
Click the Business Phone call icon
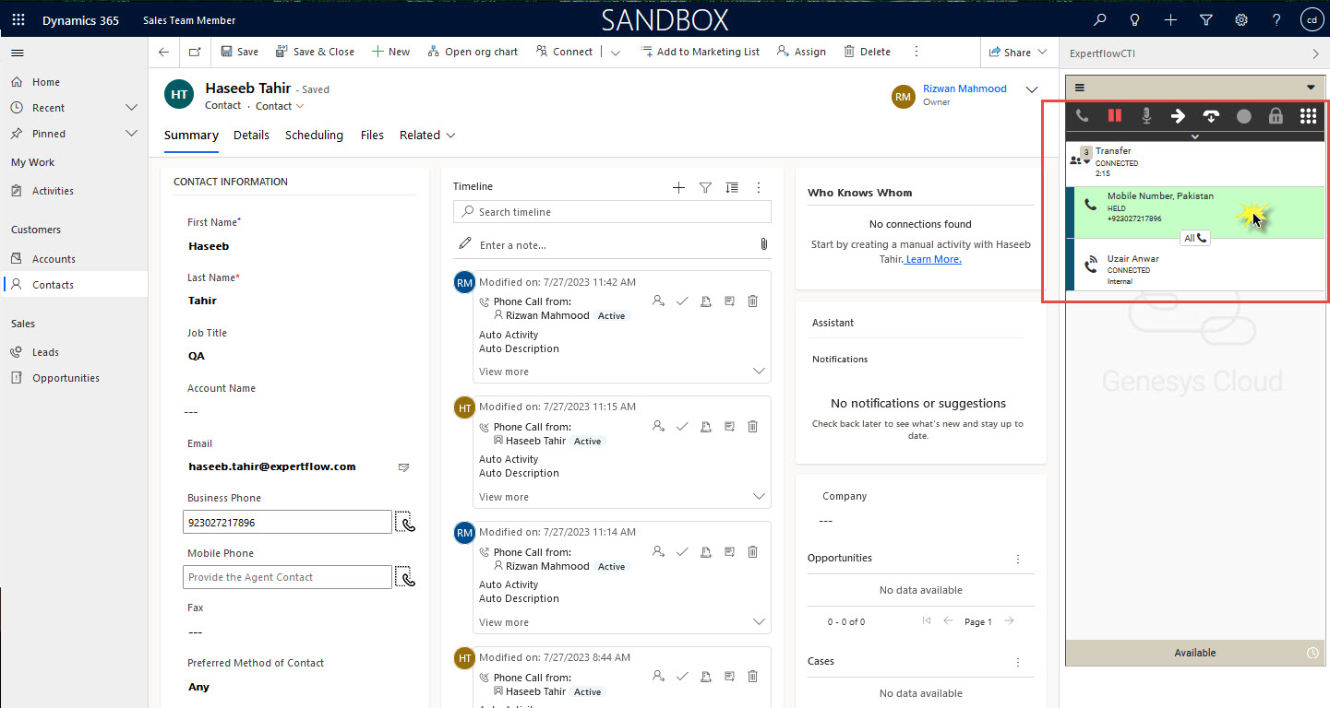tap(405, 523)
